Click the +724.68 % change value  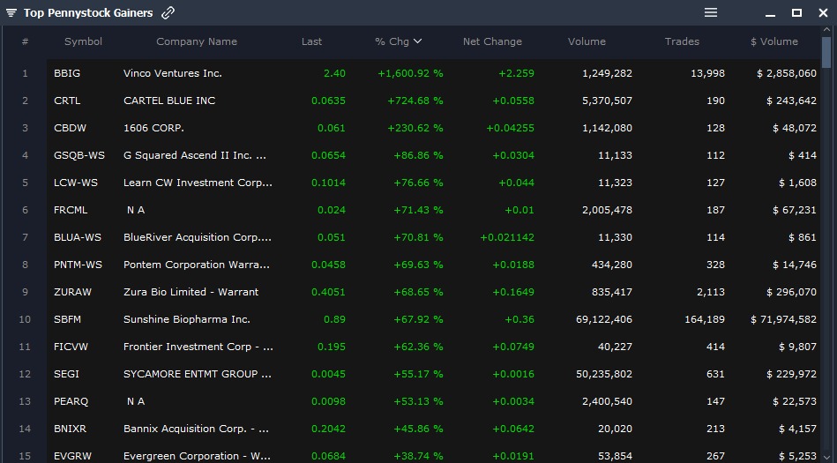tap(415, 101)
